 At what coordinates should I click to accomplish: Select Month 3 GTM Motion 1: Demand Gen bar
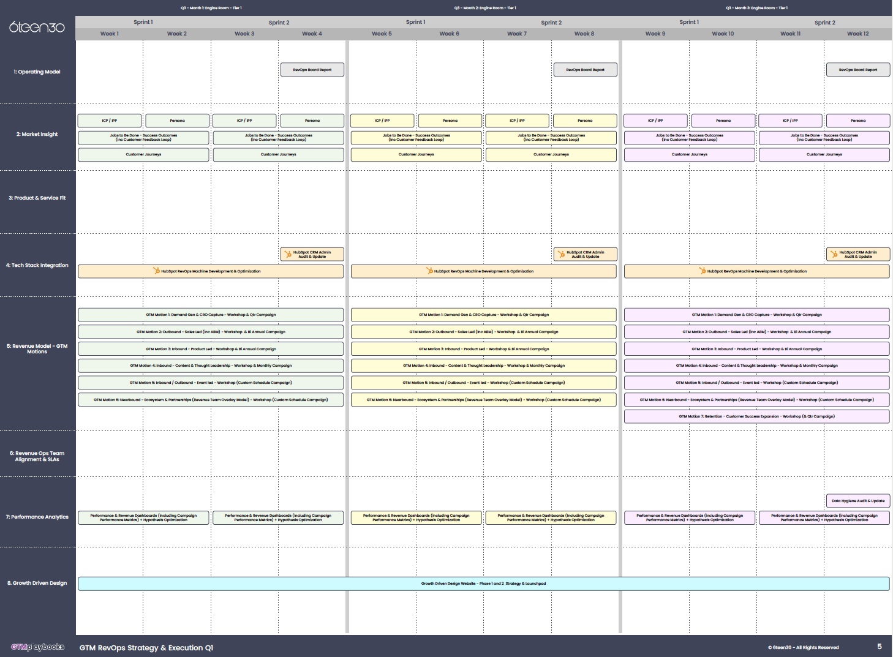pos(757,315)
